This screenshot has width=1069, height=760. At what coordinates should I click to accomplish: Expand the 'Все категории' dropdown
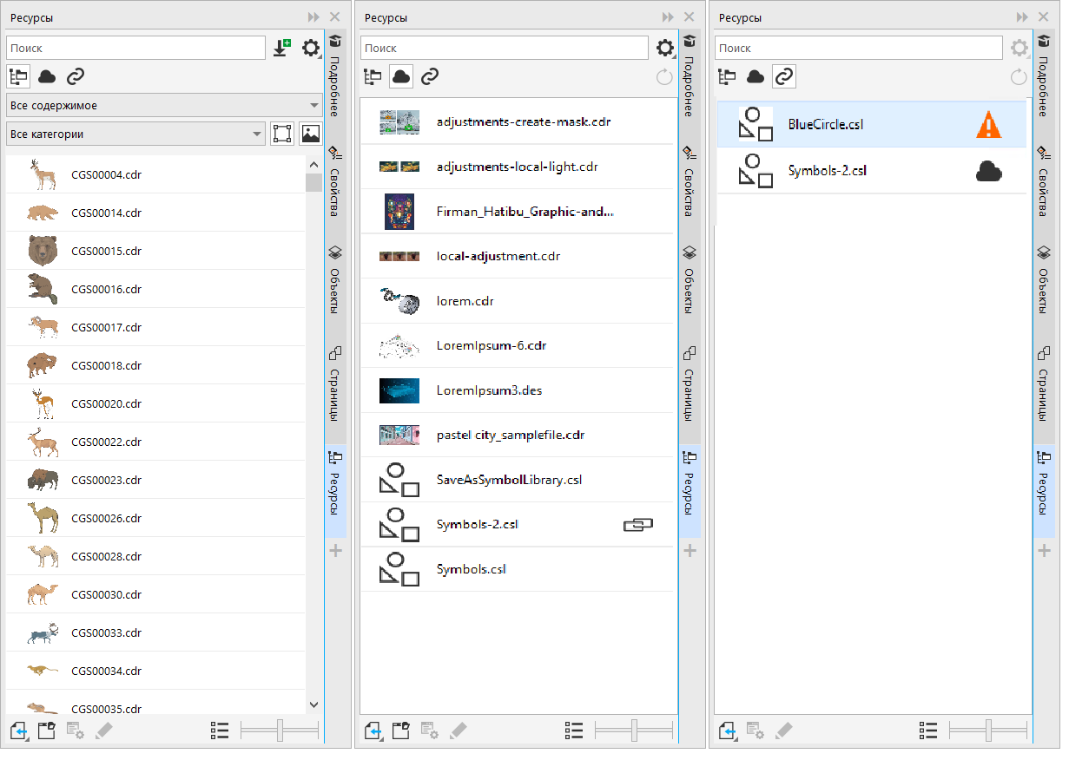point(135,134)
